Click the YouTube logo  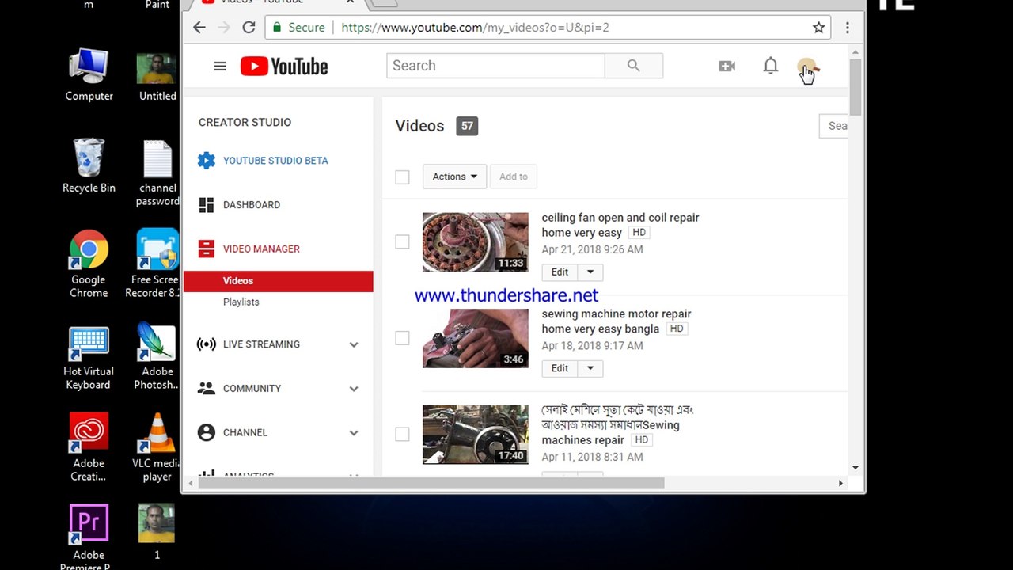284,66
